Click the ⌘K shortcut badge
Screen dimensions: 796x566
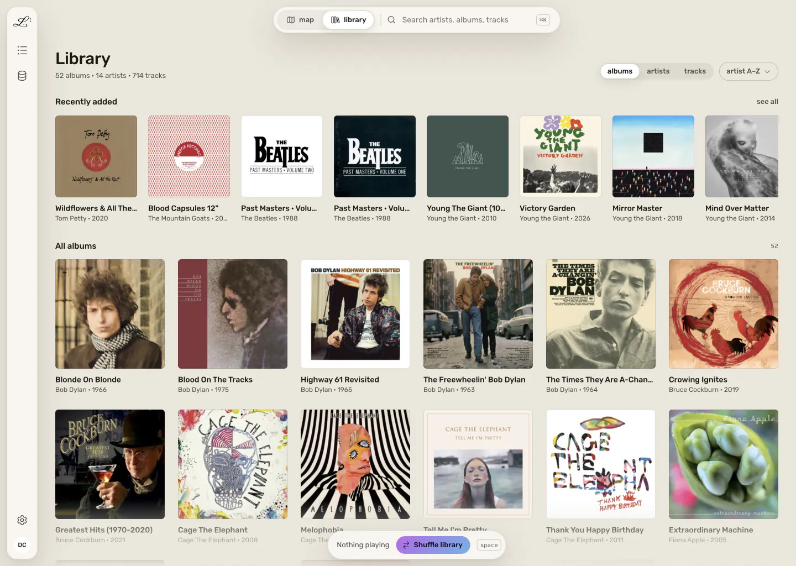click(543, 20)
